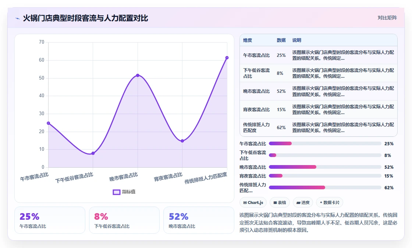Click the 15% value in the table
Viewport: 412px width, 248px height.
(281, 110)
